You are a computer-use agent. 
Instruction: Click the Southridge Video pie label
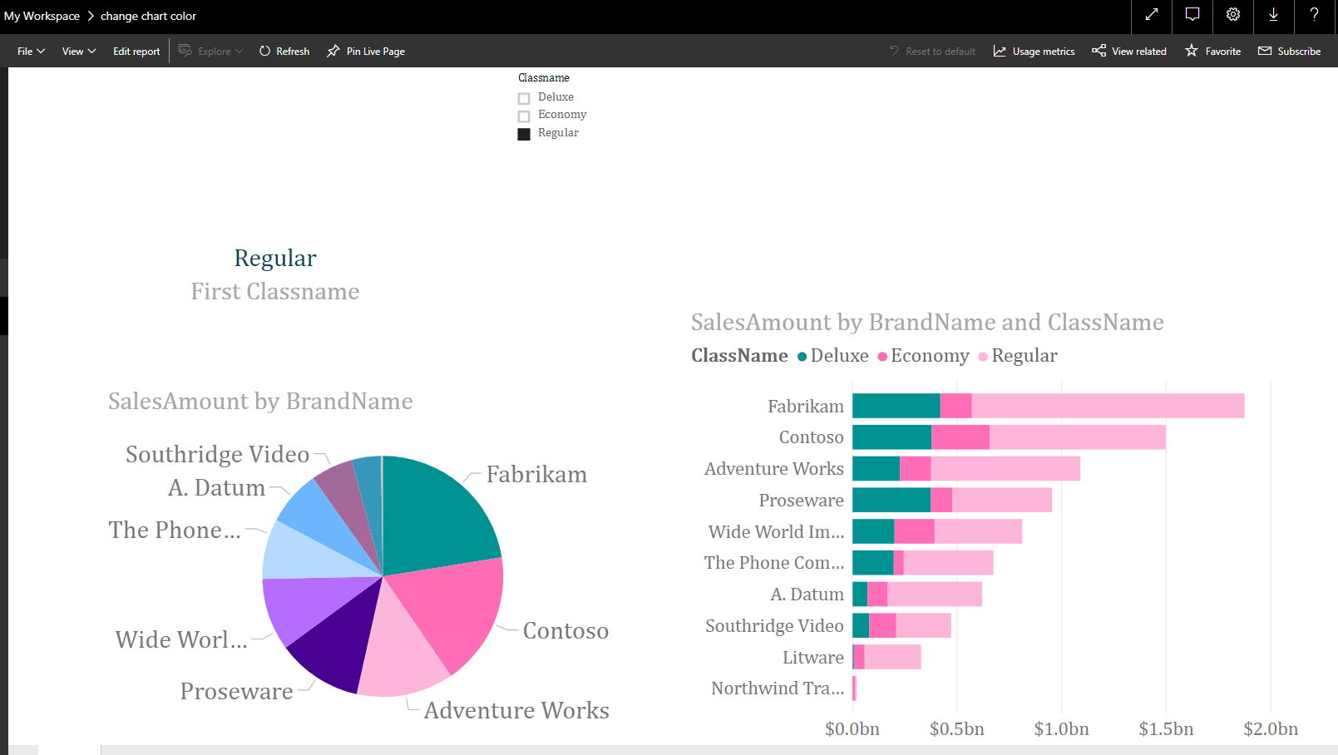click(217, 455)
